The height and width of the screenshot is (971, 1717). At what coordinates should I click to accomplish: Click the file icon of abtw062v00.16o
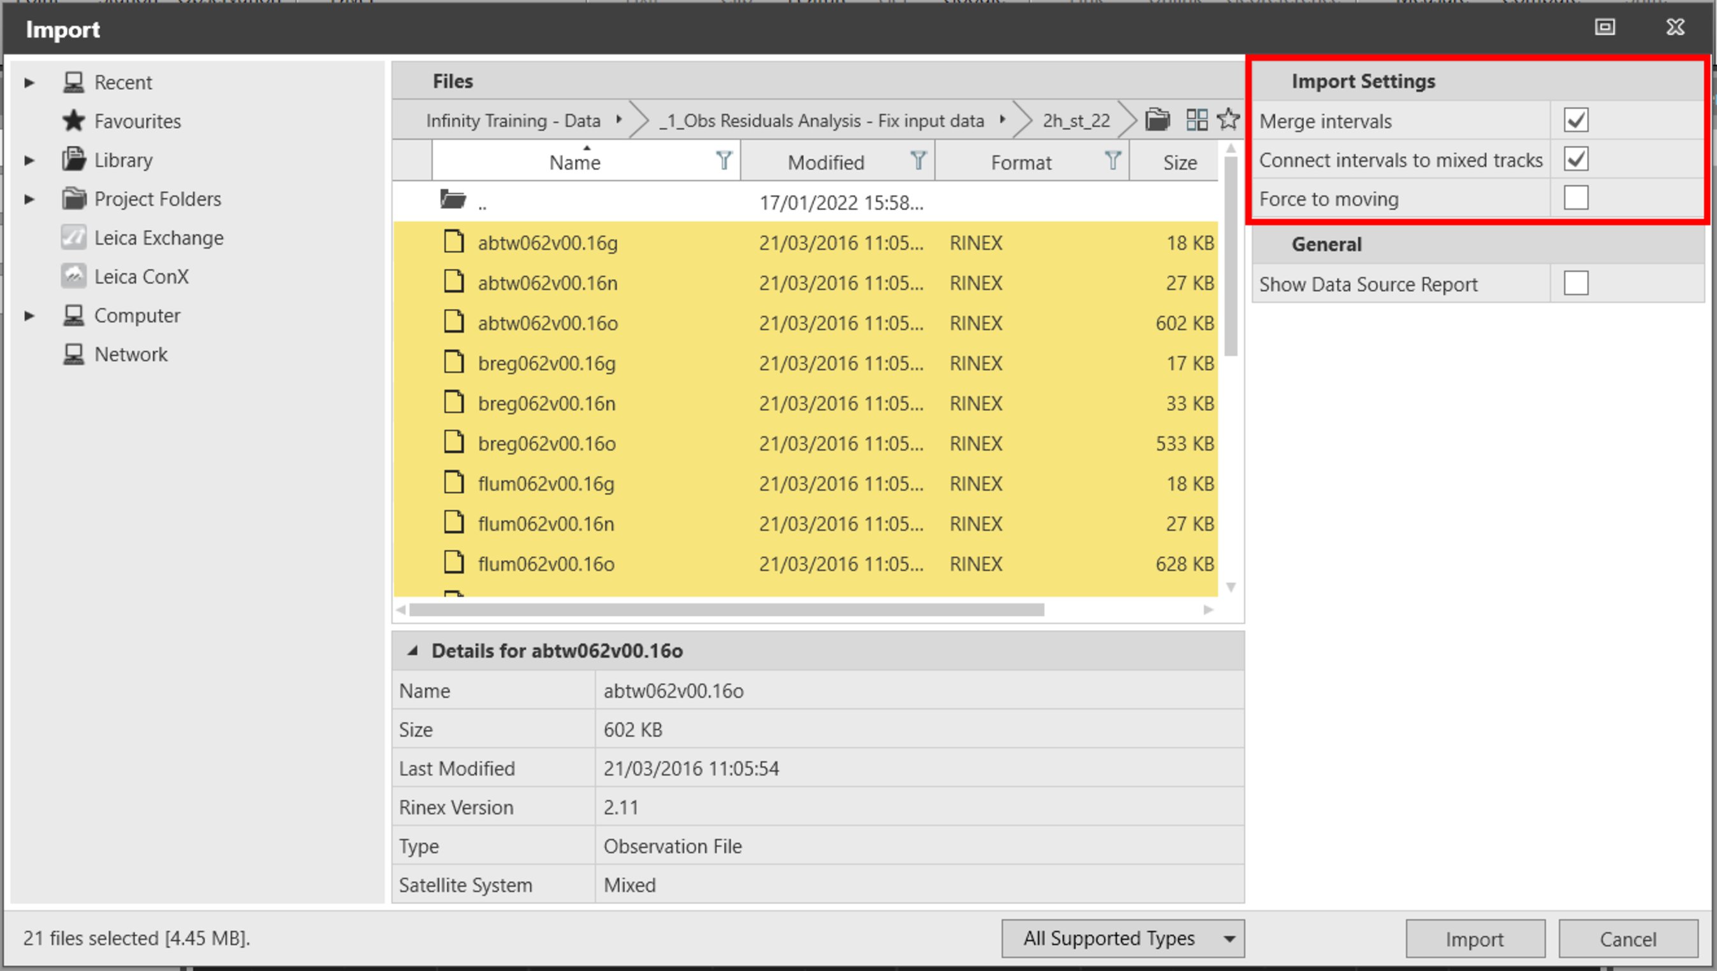point(454,320)
